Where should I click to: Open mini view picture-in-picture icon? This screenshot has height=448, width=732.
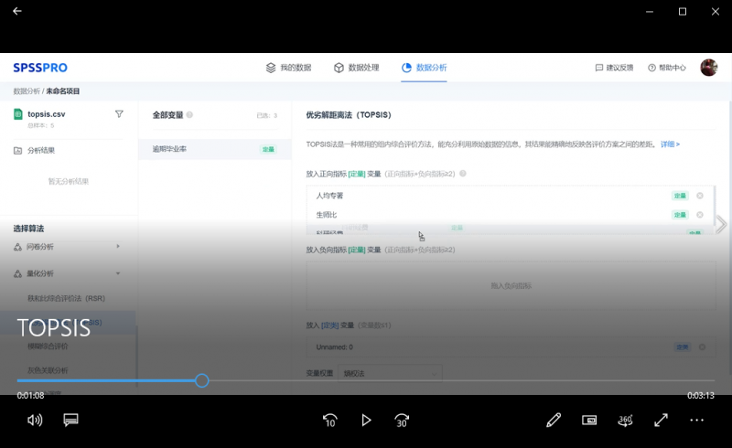pos(589,421)
